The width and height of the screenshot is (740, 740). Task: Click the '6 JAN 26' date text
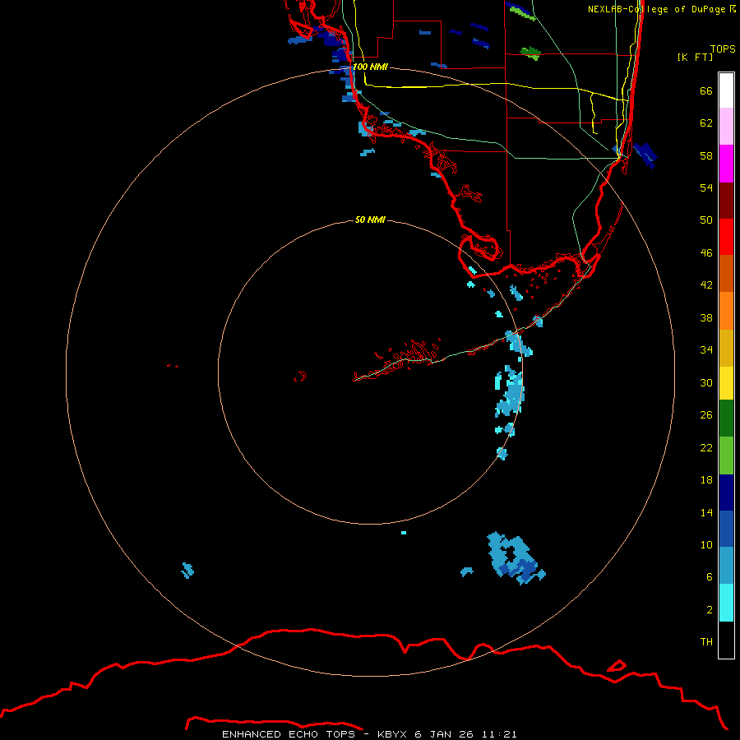coord(444,734)
